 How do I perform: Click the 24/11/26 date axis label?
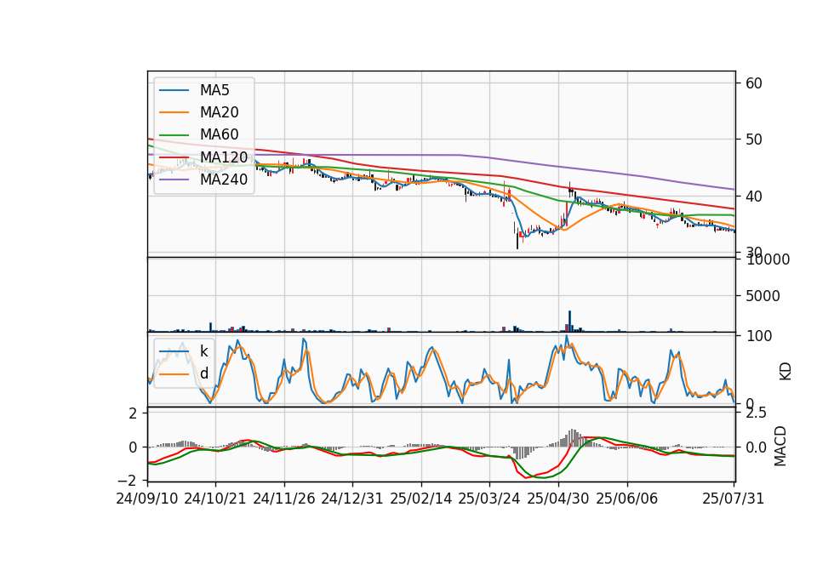click(284, 499)
